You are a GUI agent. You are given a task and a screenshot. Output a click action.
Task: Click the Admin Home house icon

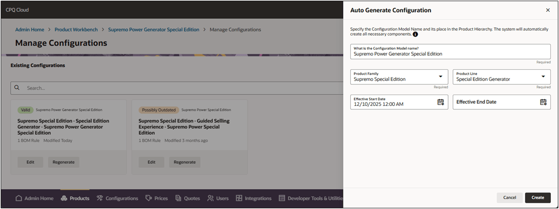pos(19,198)
